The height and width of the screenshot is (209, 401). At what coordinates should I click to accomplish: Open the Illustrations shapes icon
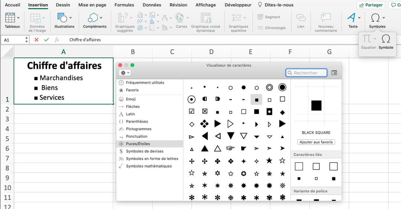62,18
